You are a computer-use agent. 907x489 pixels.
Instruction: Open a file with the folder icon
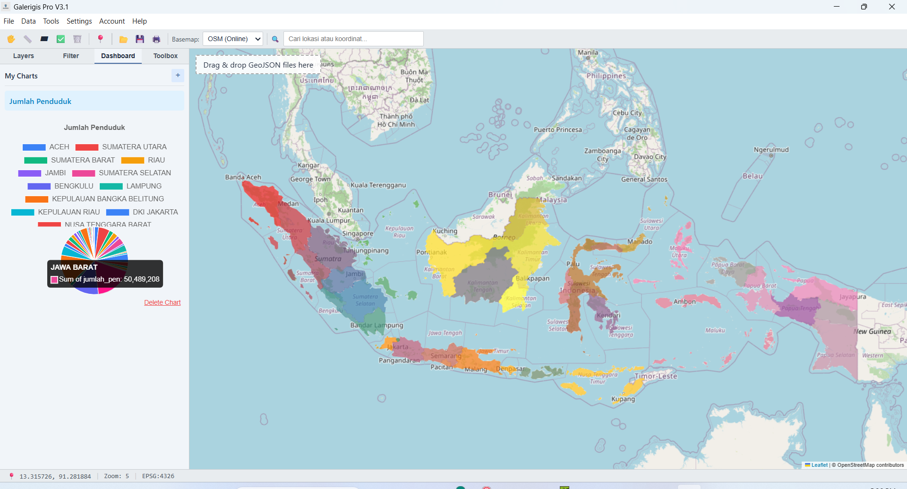coord(123,39)
